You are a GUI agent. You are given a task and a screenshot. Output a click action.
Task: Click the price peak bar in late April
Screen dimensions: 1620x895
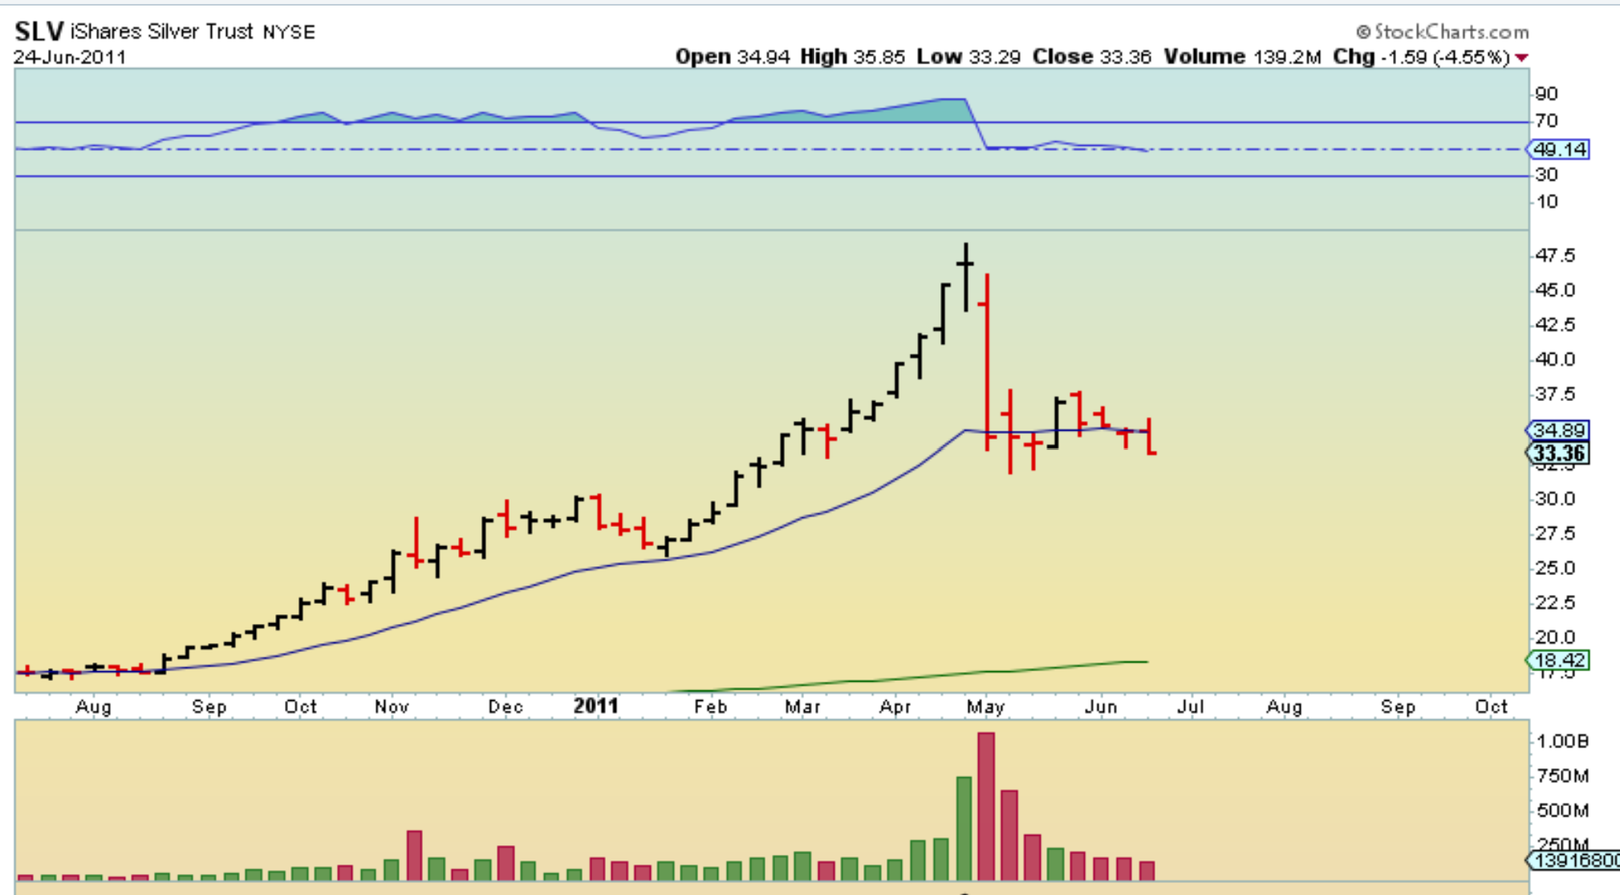tap(966, 277)
